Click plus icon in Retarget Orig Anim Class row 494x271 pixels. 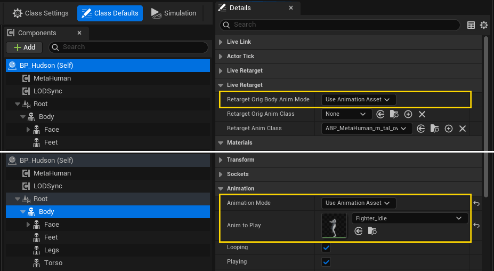[408, 114]
